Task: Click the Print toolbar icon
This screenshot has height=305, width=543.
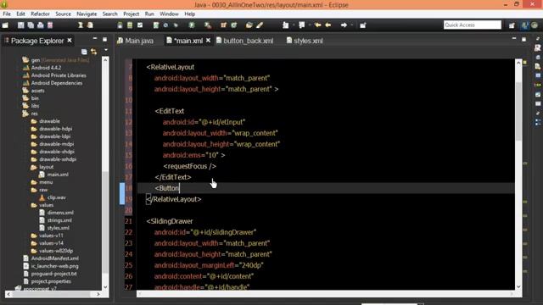Action: [41, 25]
